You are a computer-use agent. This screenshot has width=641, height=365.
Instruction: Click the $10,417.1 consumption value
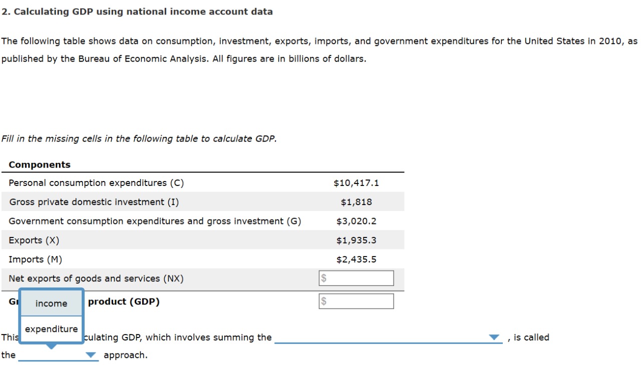click(x=357, y=183)
